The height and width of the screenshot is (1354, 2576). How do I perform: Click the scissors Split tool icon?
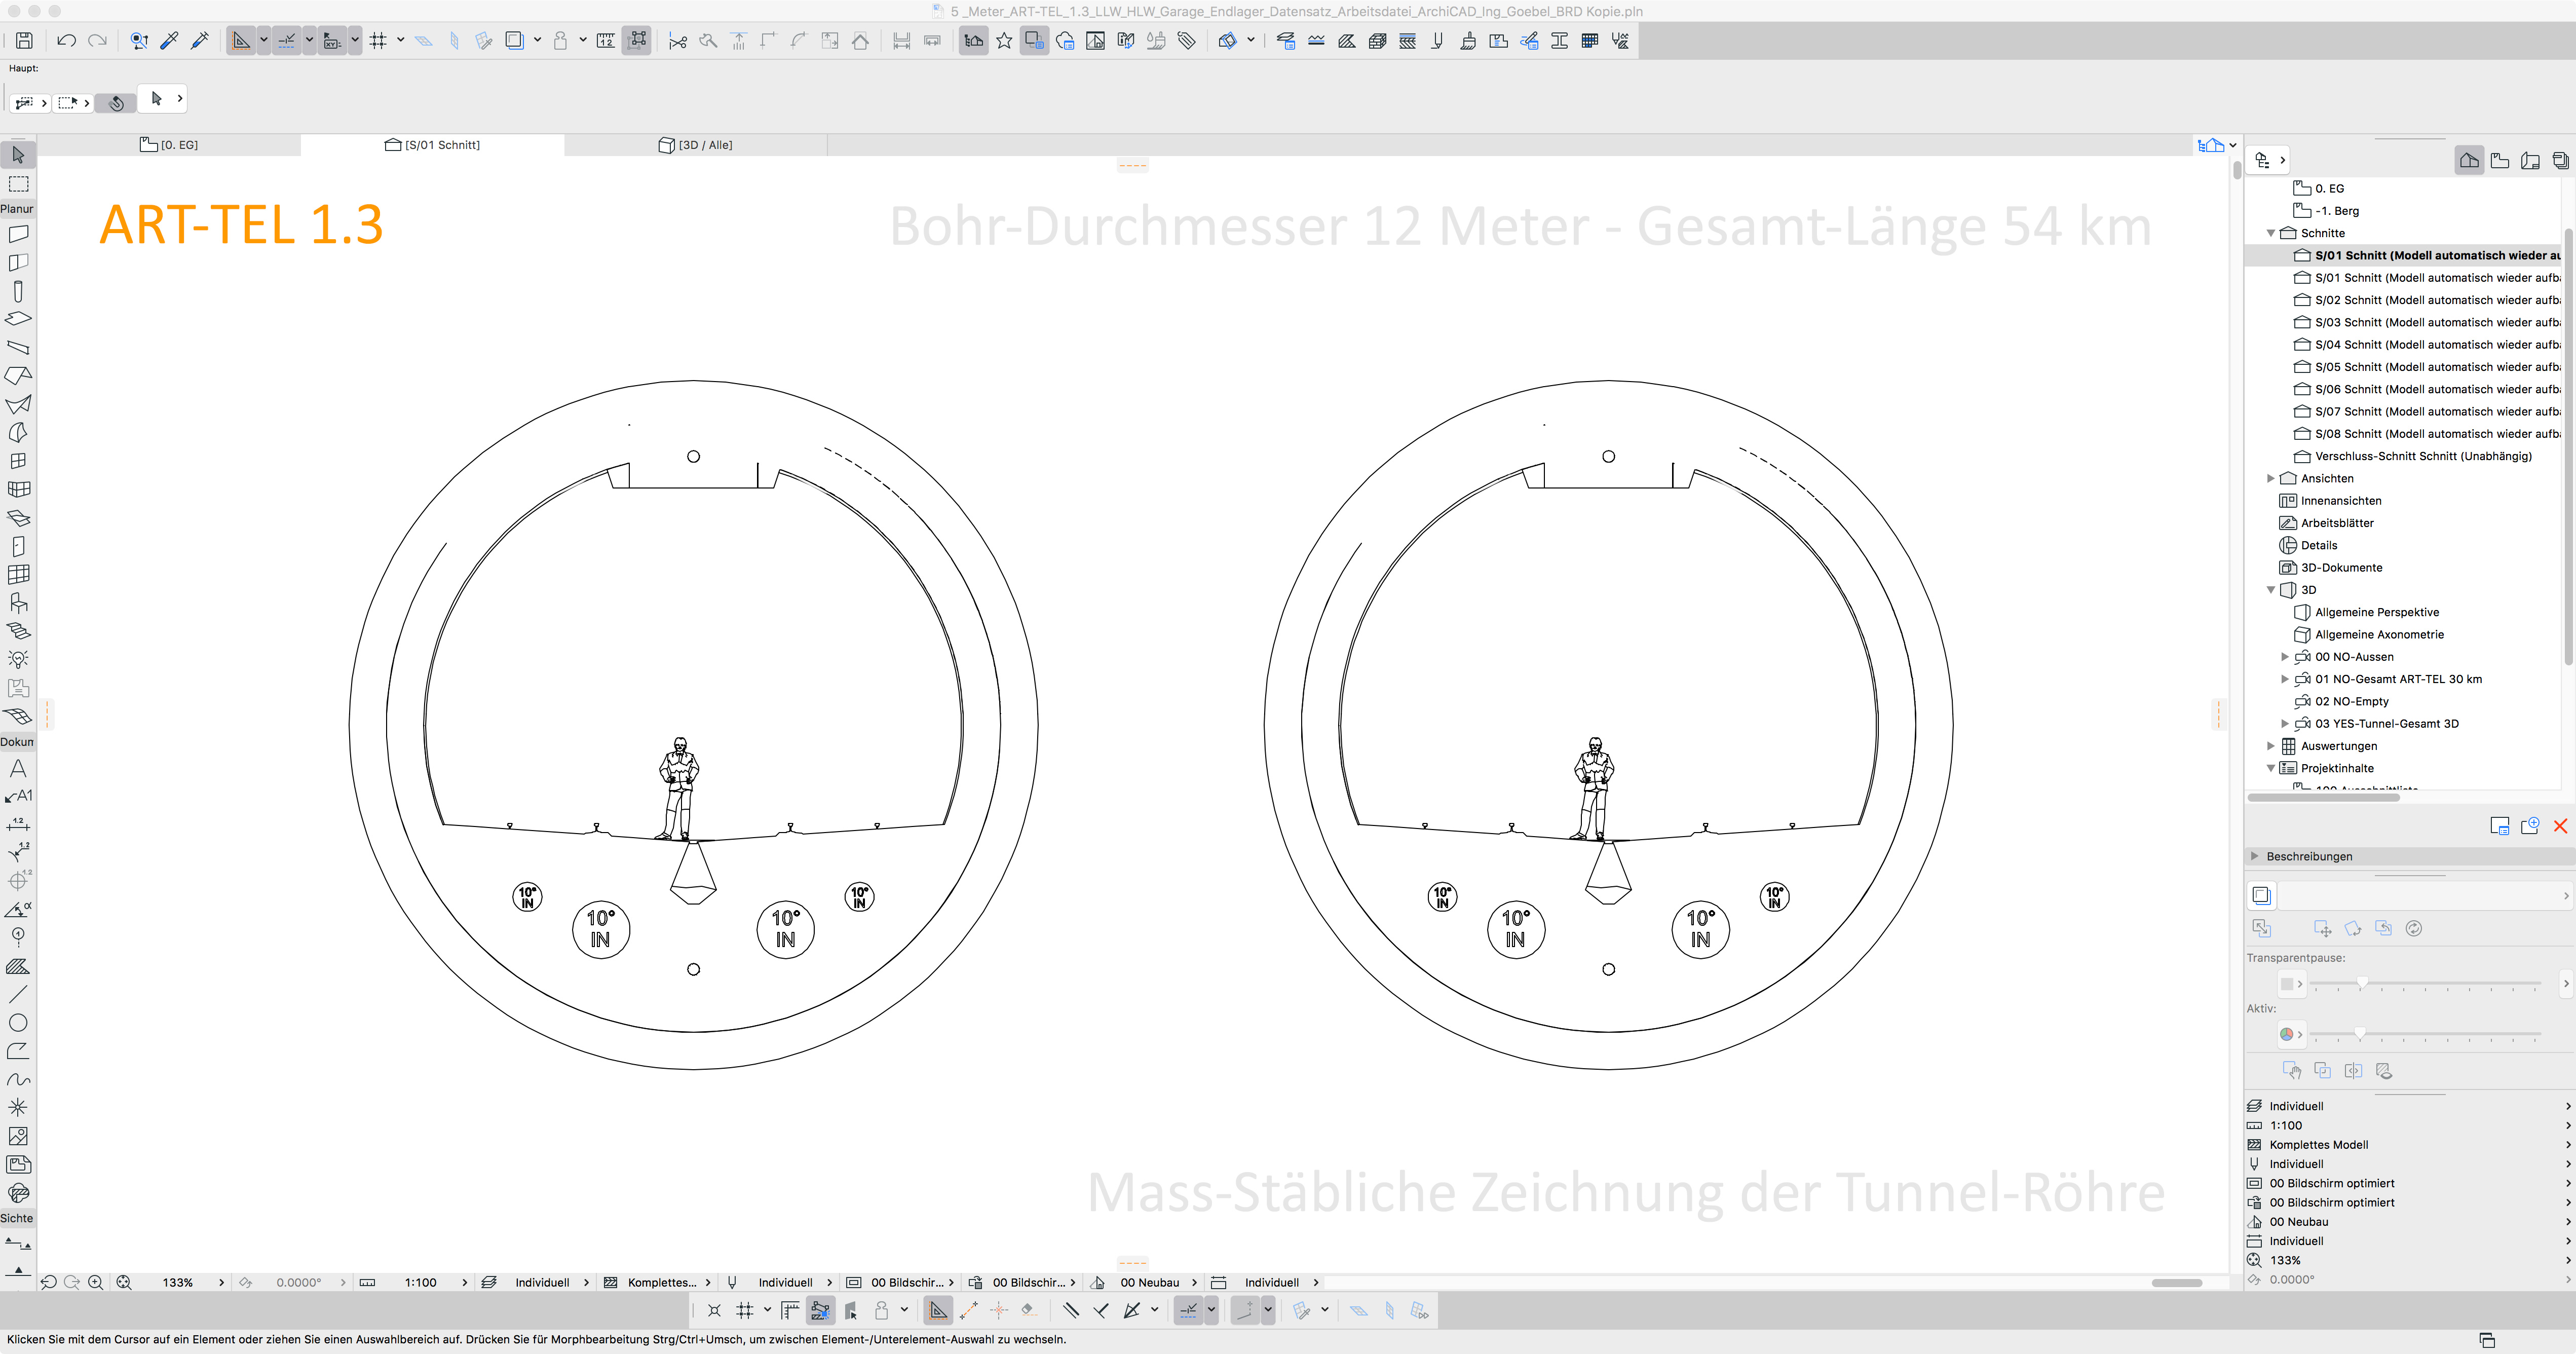[678, 41]
